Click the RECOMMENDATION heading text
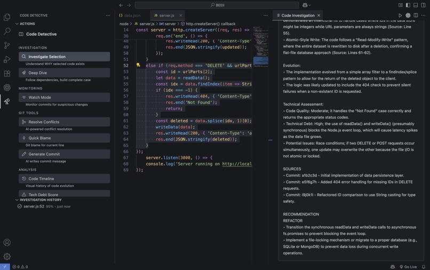430x270 pixels. tap(301, 214)
